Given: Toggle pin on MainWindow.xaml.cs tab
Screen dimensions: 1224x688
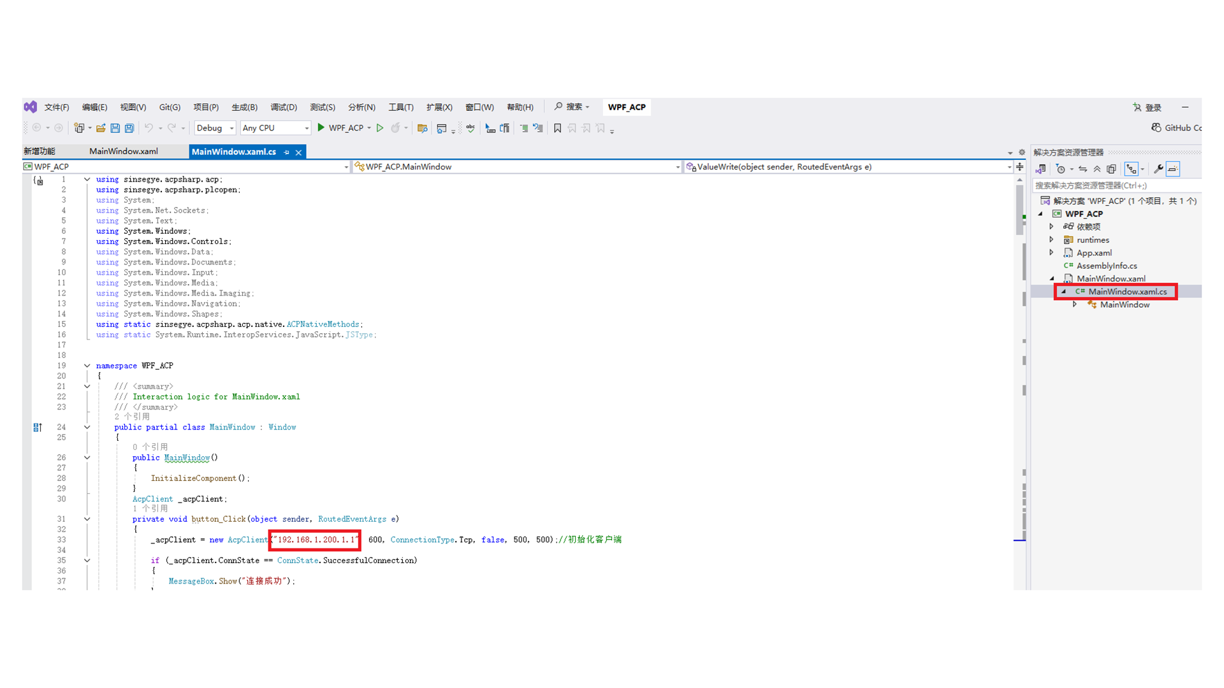Looking at the screenshot, I should point(286,152).
